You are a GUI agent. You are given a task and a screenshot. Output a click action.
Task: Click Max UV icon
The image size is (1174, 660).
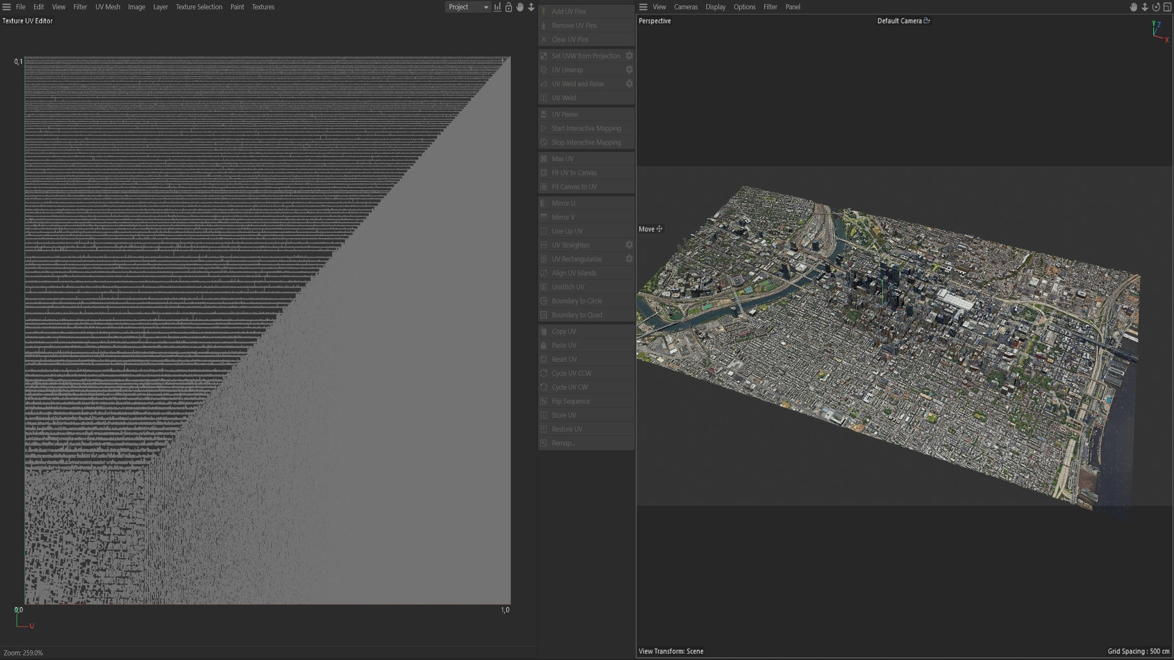[544, 159]
